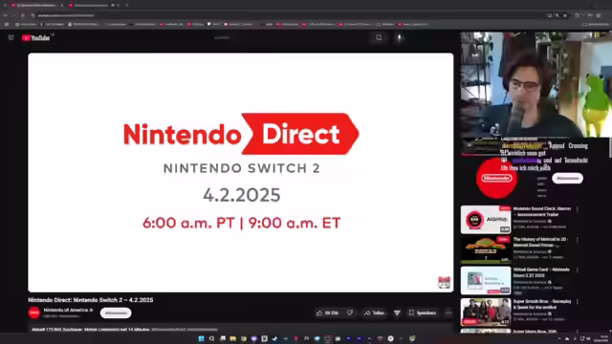612x344 pixels.
Task: Click the browser address bar
Action: click(x=273, y=15)
